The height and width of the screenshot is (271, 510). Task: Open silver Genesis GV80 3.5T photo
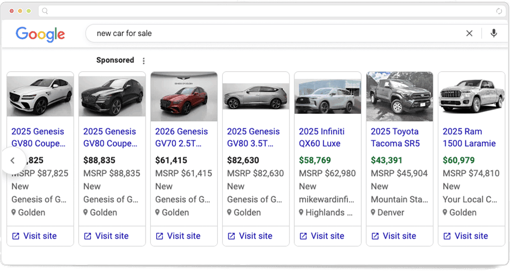[x=256, y=96]
